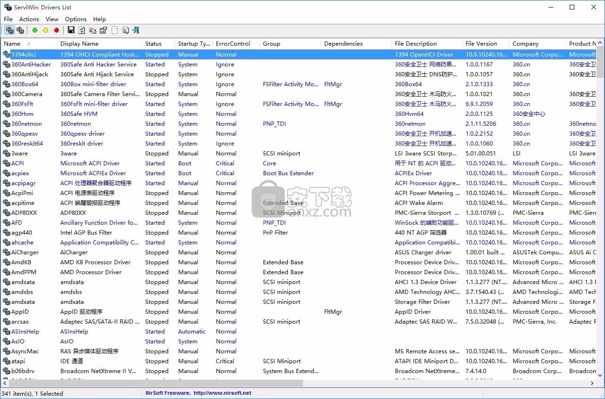Click the horizontal scrollbar left arrow
Image resolution: width=605 pixels, height=399 pixels.
point(5,383)
